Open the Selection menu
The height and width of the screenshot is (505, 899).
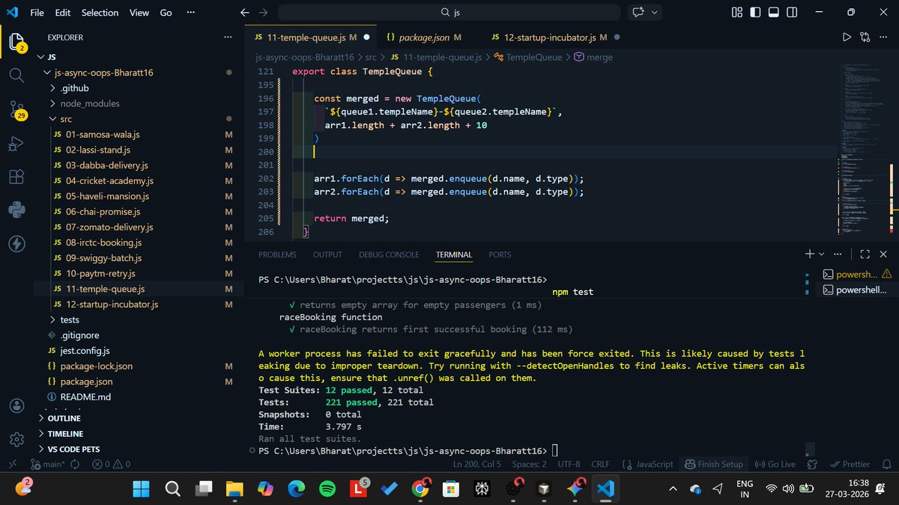click(x=100, y=13)
